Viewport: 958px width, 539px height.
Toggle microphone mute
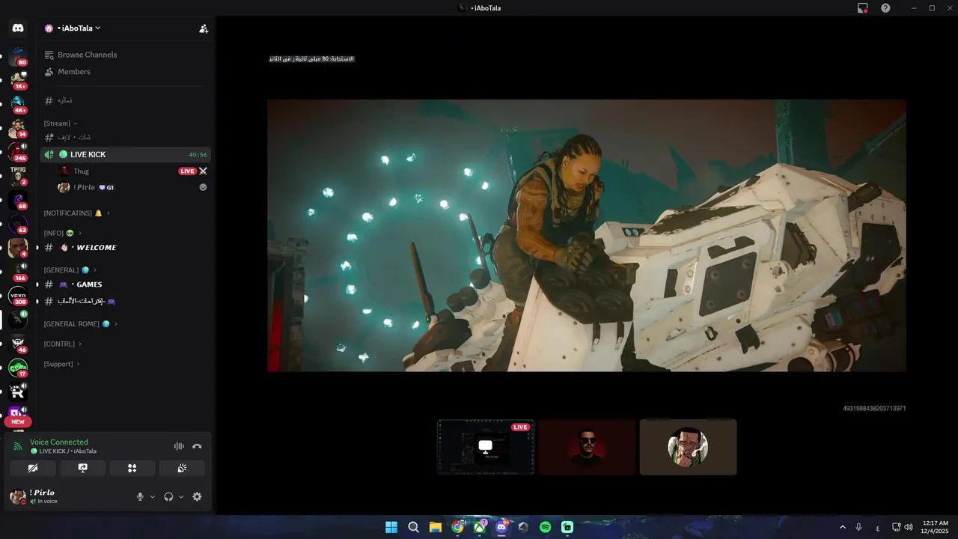140,496
